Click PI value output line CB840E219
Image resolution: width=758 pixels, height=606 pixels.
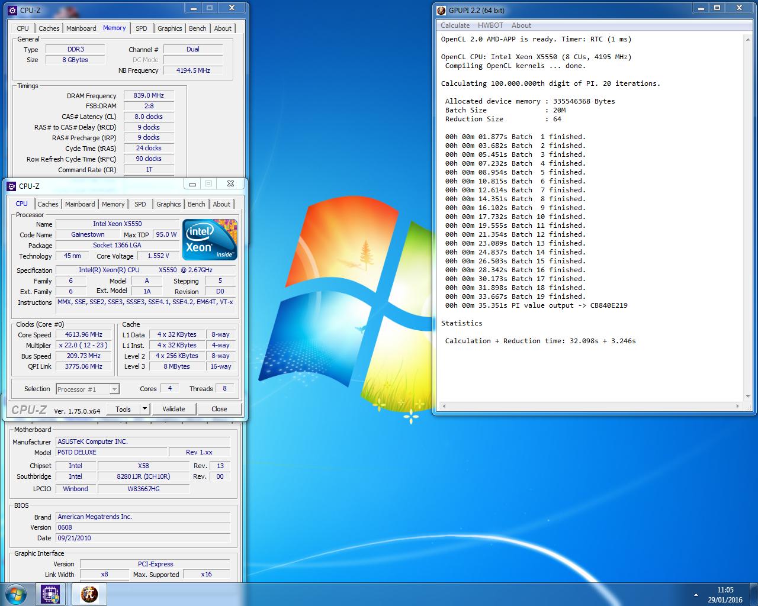point(537,305)
